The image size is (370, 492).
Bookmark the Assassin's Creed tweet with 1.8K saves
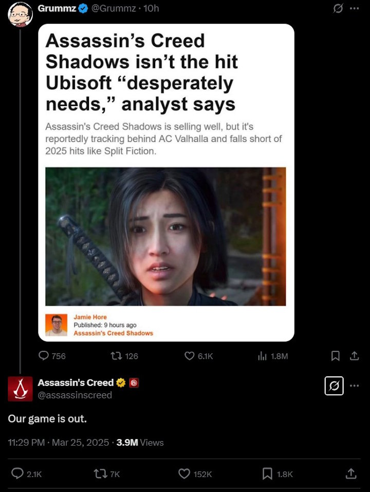pyautogui.click(x=267, y=473)
